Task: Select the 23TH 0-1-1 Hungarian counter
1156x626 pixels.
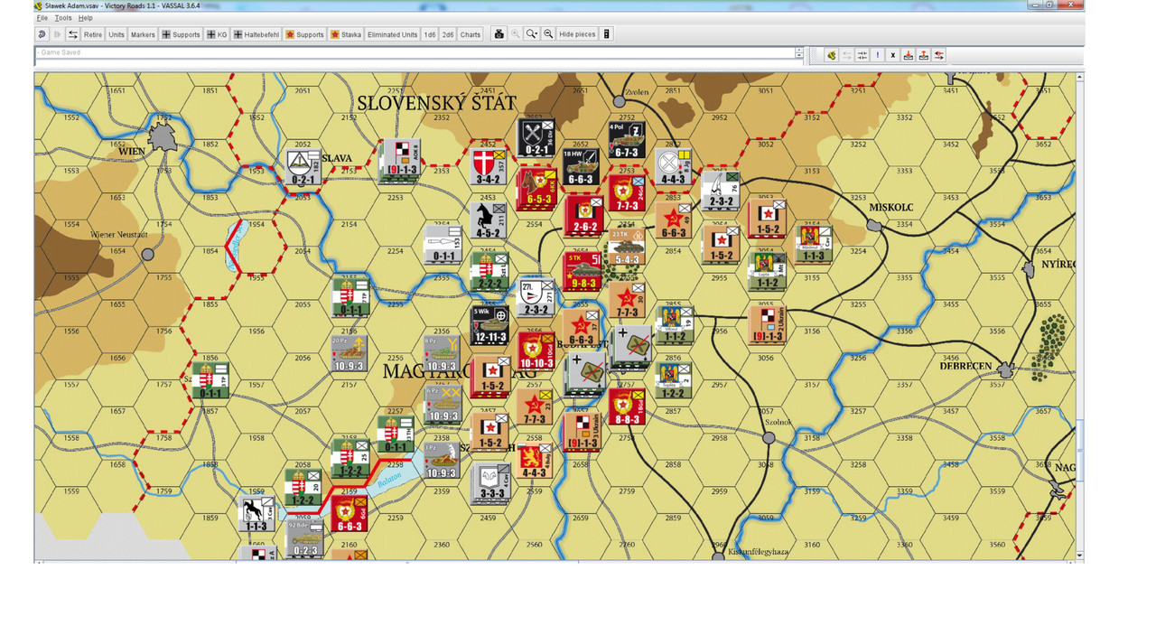Action: (x=396, y=434)
